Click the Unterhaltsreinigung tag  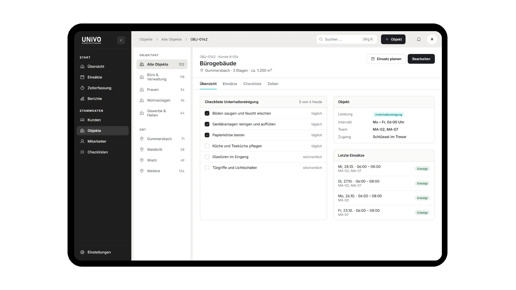coord(388,115)
